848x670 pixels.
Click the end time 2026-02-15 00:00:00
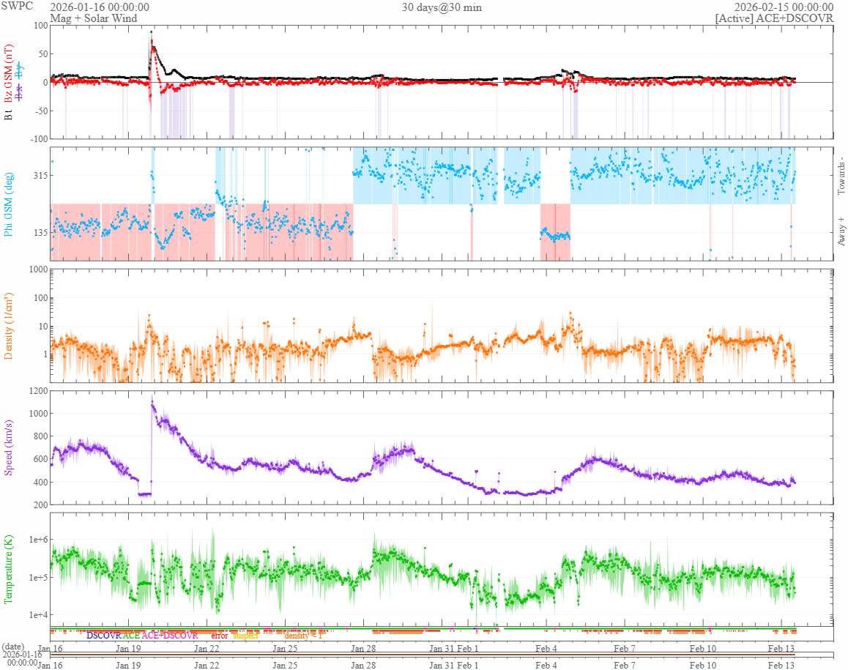pyautogui.click(x=784, y=7)
